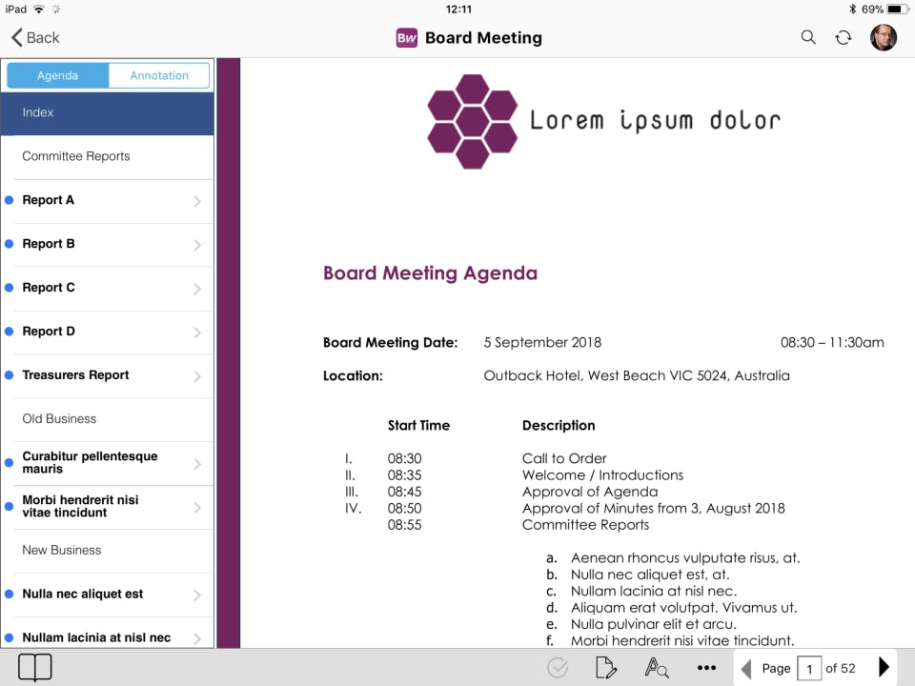Tap the Wi-Fi icon in status bar
915x686 pixels.
[x=38, y=9]
